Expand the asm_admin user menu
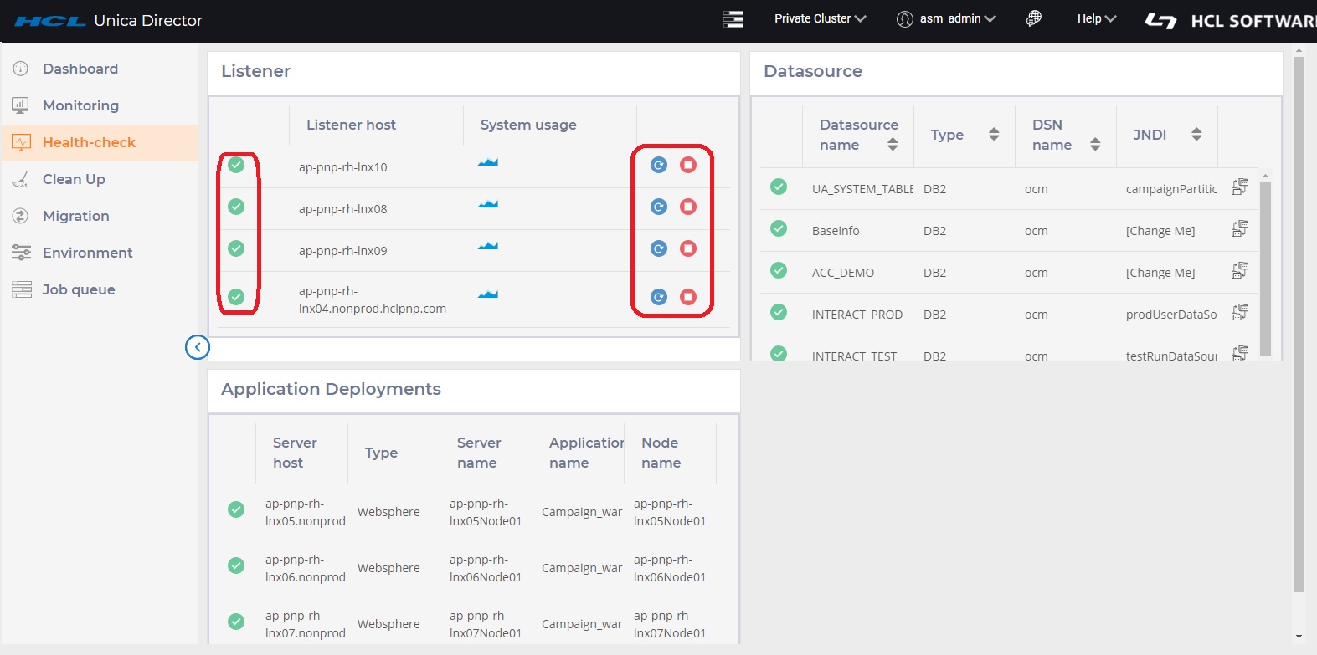Screen dimensions: 1317x655 (946, 18)
